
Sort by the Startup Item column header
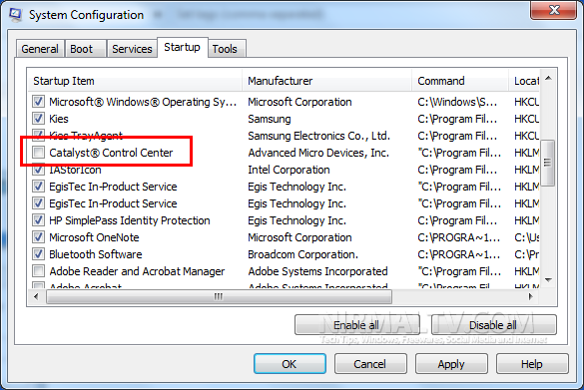tap(135, 81)
